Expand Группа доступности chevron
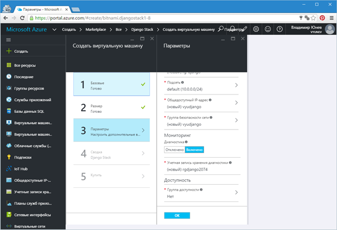Image resolution: width=337 pixels, height=230 pixels. pos(236,192)
